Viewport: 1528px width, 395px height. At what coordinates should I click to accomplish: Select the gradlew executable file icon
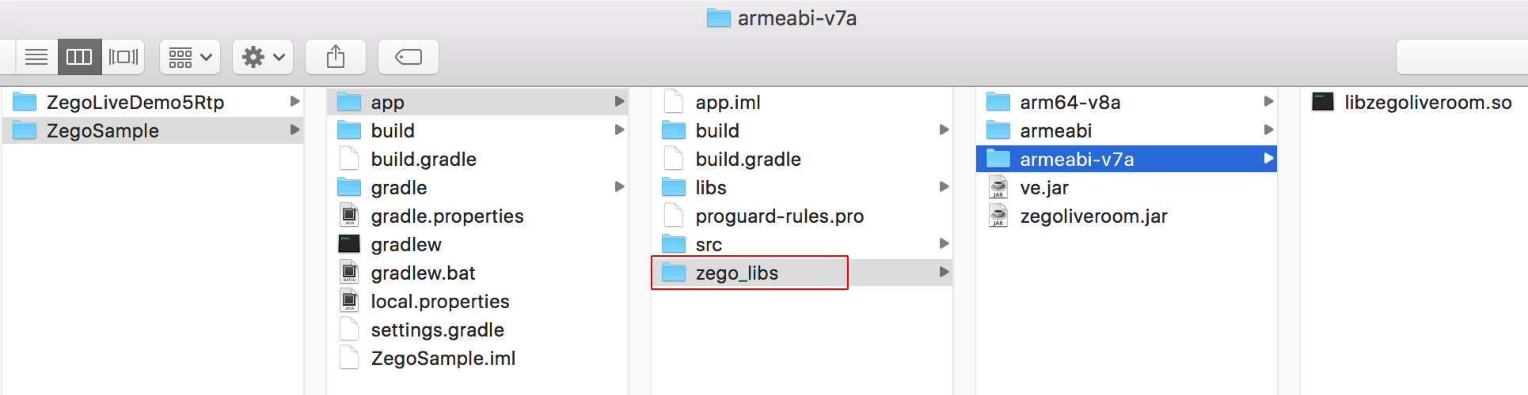pos(349,244)
